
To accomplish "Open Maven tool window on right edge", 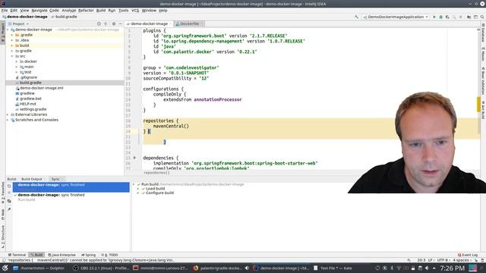I will [483, 54].
